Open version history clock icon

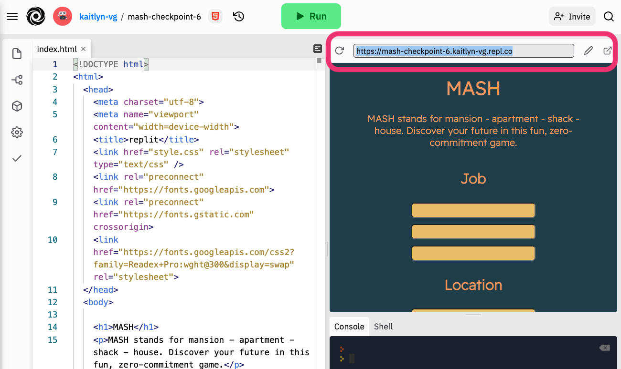[239, 17]
